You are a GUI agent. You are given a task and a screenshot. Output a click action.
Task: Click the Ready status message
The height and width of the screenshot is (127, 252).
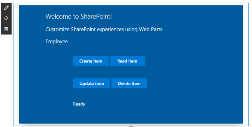click(79, 104)
